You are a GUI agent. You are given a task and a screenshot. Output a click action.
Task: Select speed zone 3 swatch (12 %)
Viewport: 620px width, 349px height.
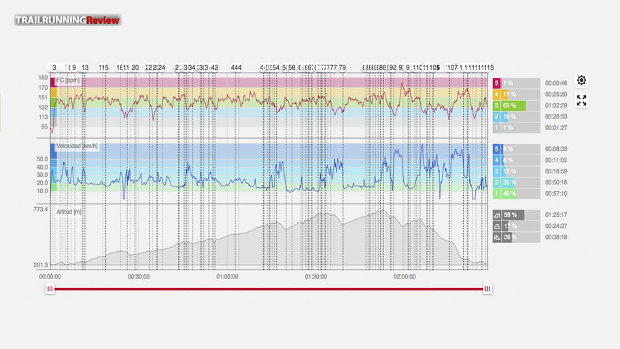[497, 171]
